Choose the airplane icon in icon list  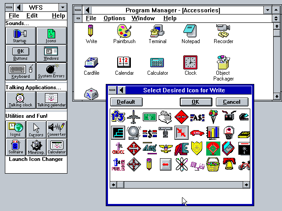(134, 117)
